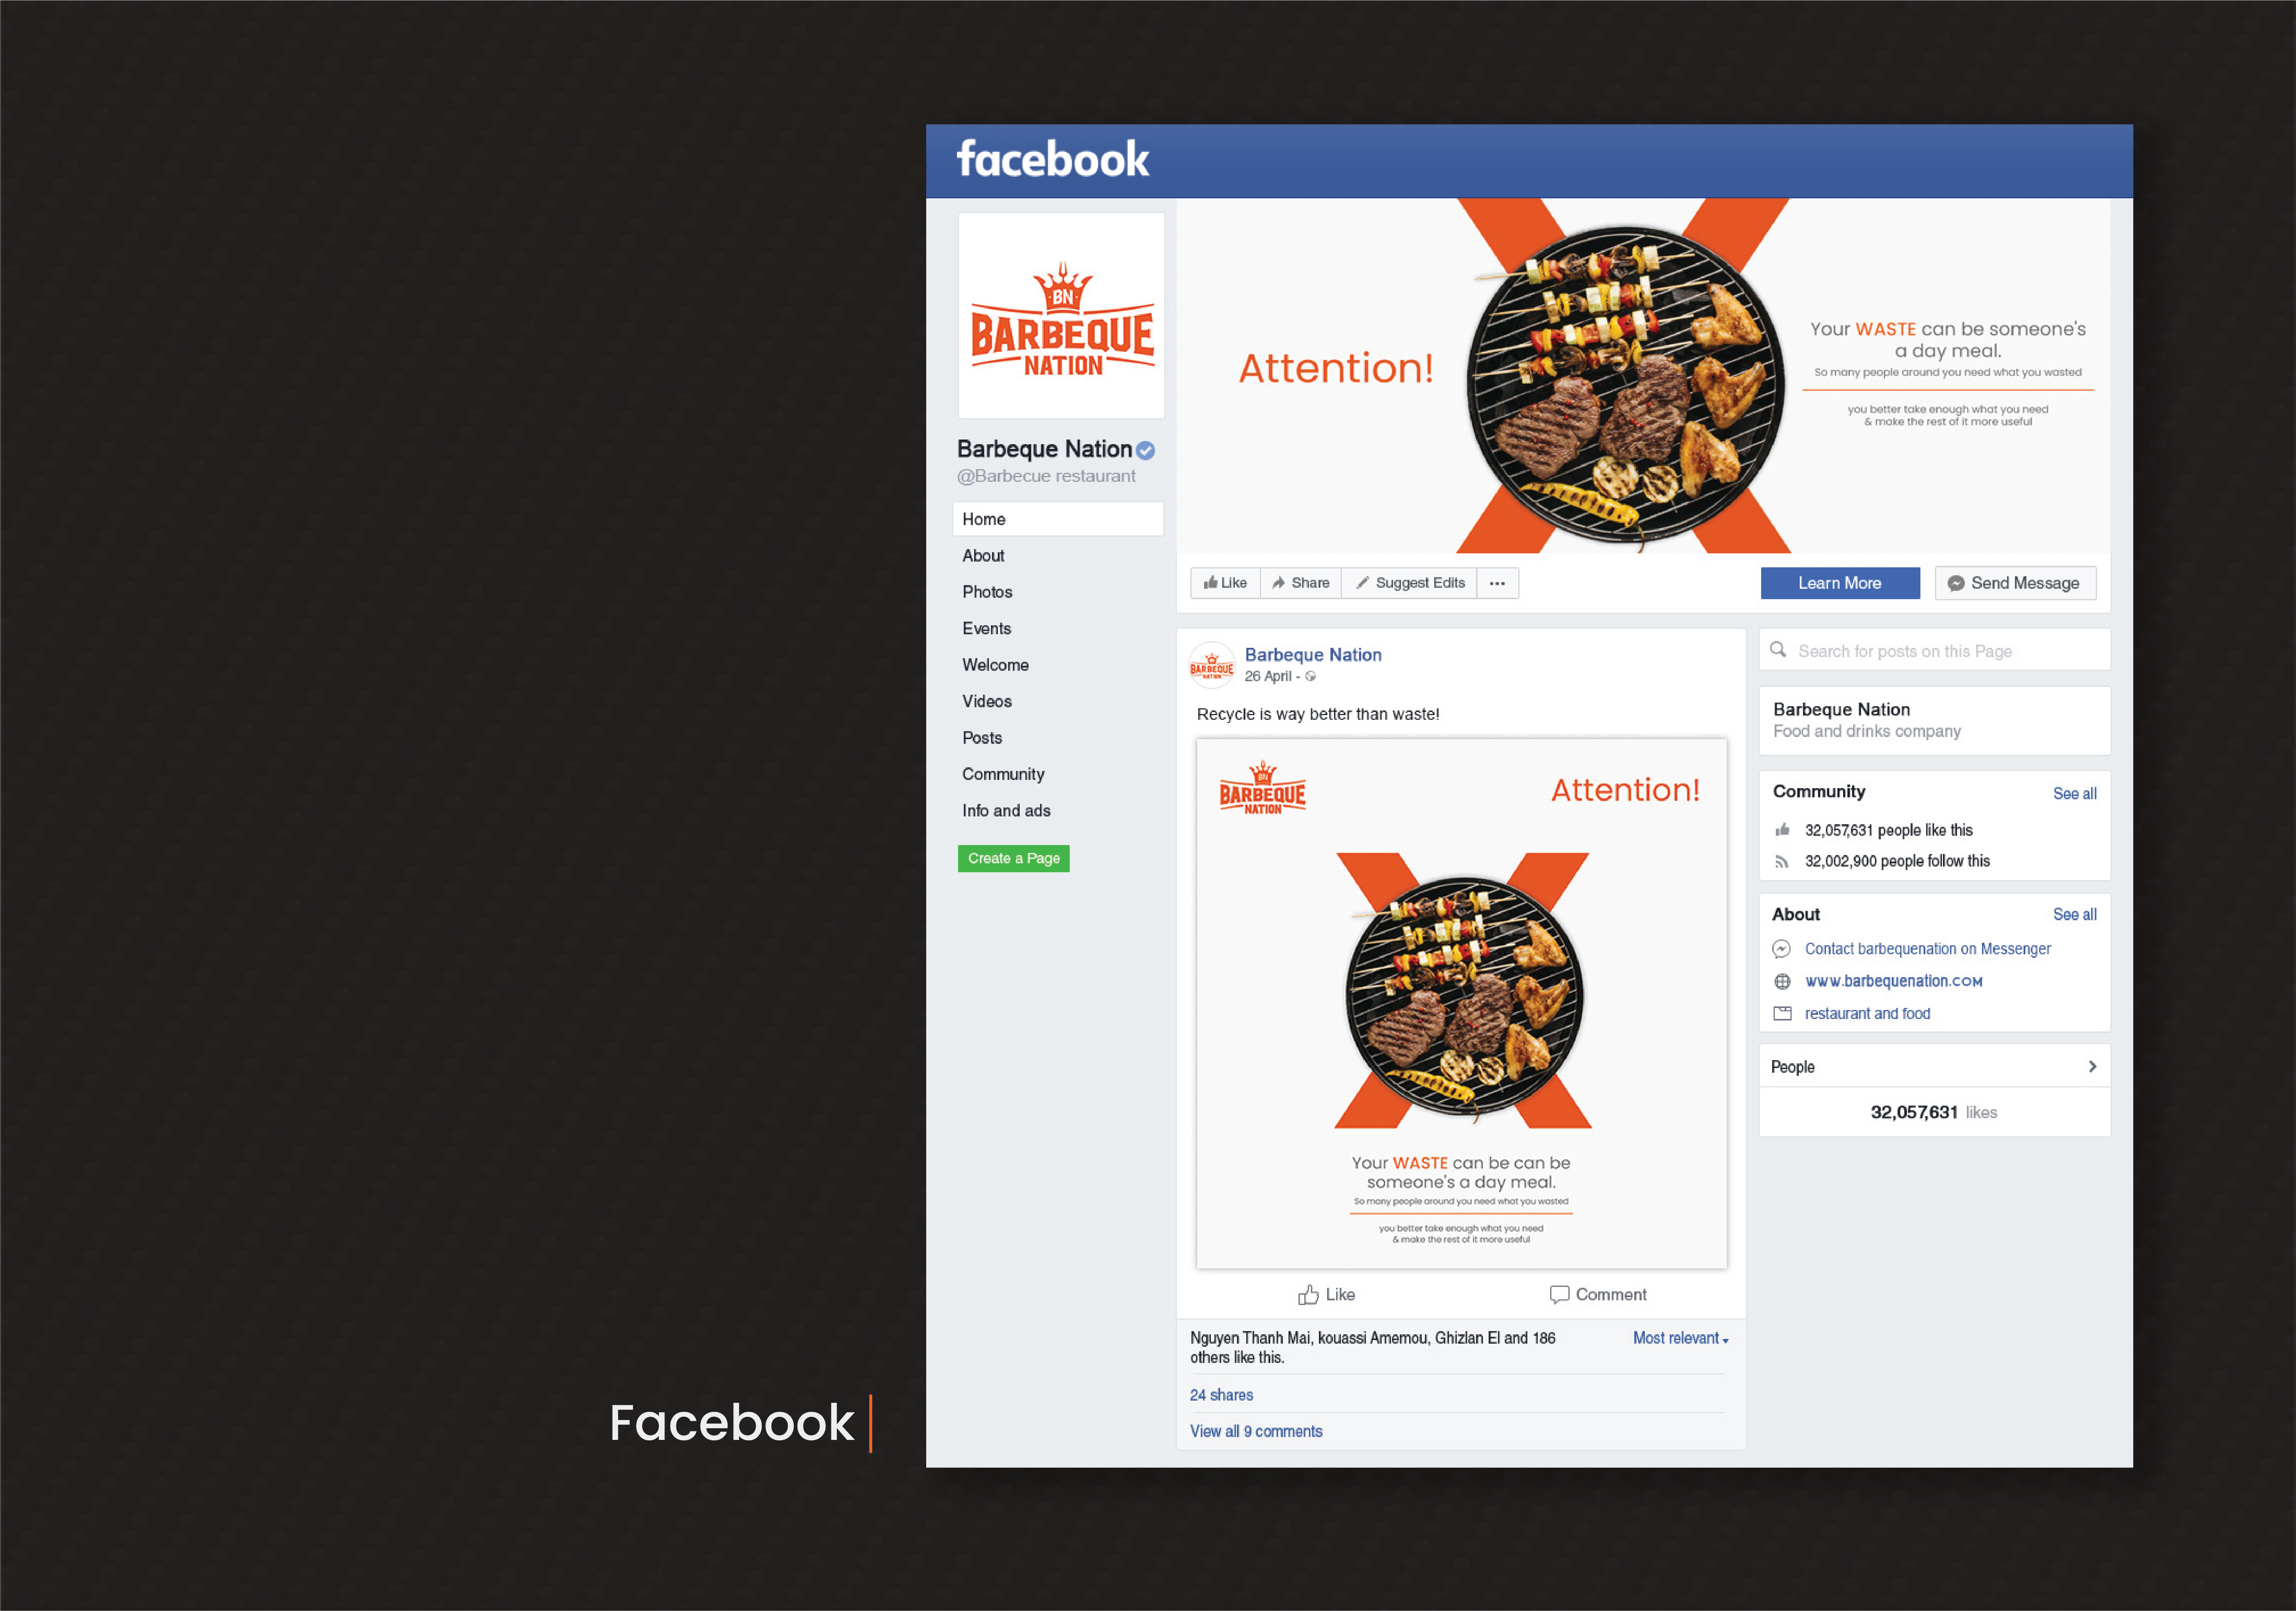Open the three-dots more options menu
The height and width of the screenshot is (1611, 2296).
(1497, 583)
